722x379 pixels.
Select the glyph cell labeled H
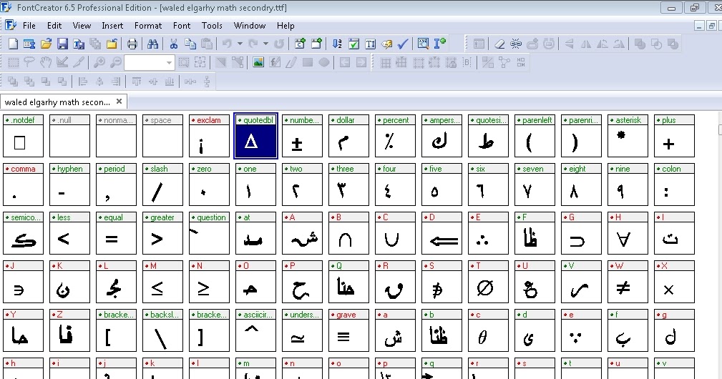628,233
